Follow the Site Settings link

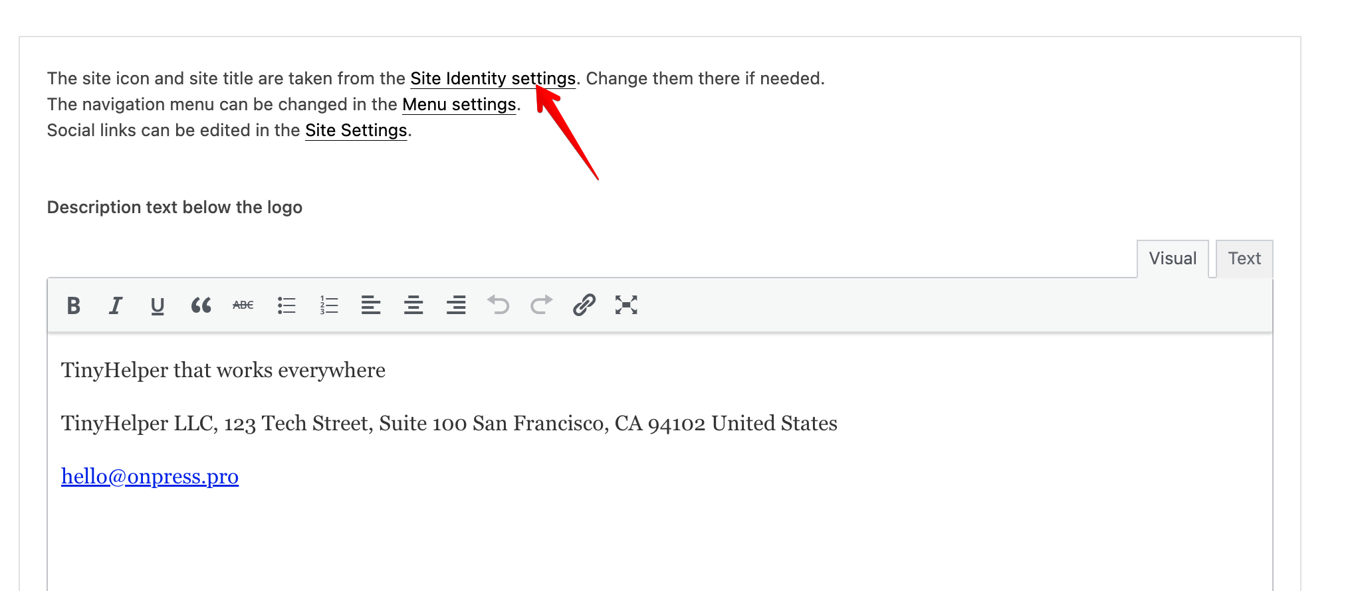coord(356,131)
